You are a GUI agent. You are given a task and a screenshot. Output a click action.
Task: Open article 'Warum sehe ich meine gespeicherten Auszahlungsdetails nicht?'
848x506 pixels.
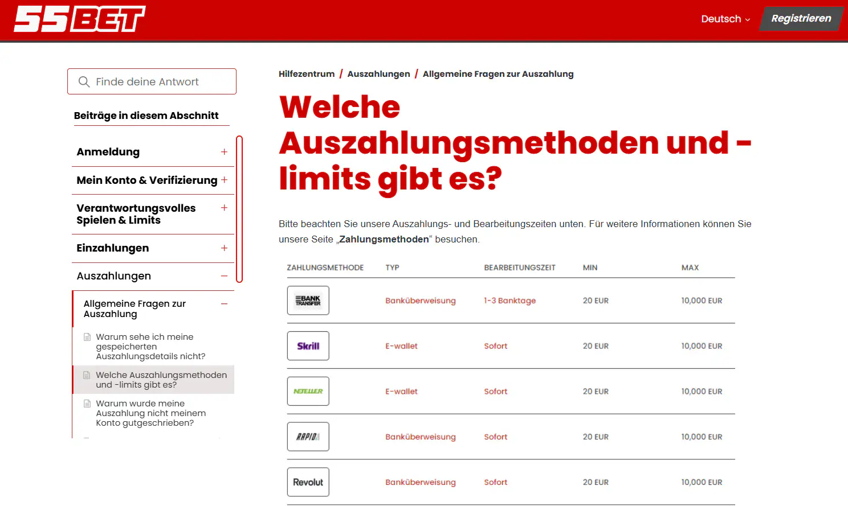click(x=150, y=347)
